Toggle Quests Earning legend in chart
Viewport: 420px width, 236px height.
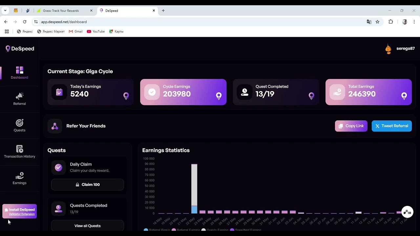tap(215, 230)
